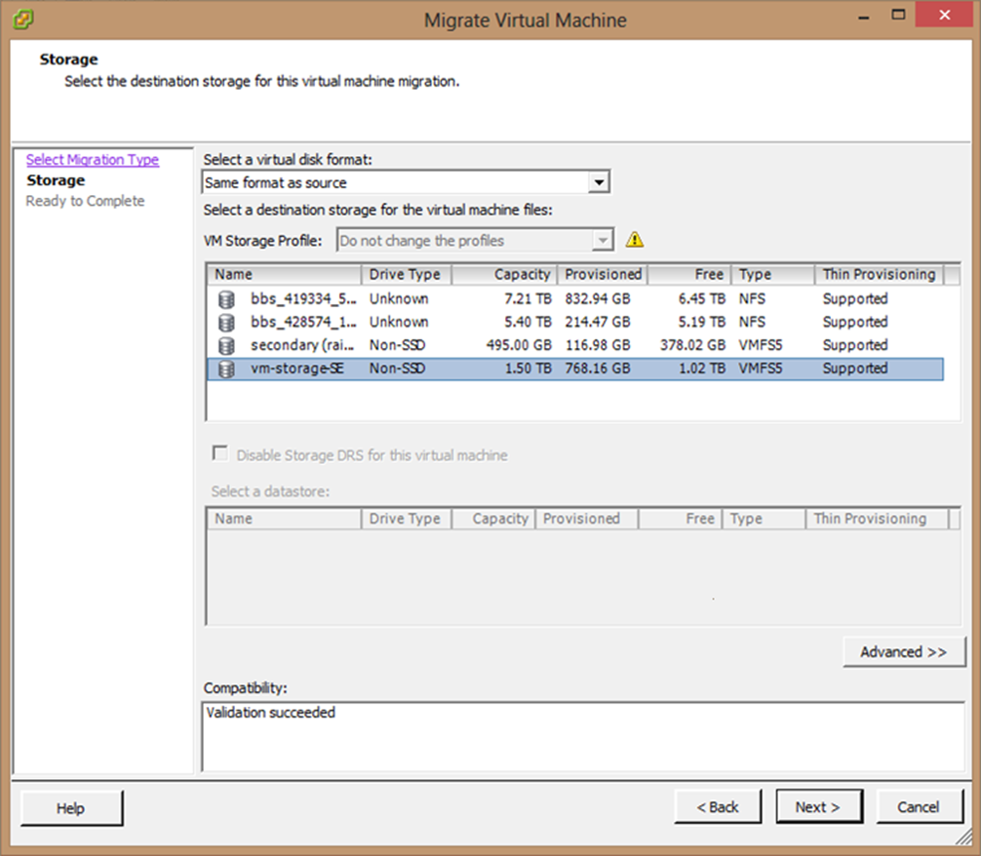Click the datastore icon for bbs_428574

(226, 323)
